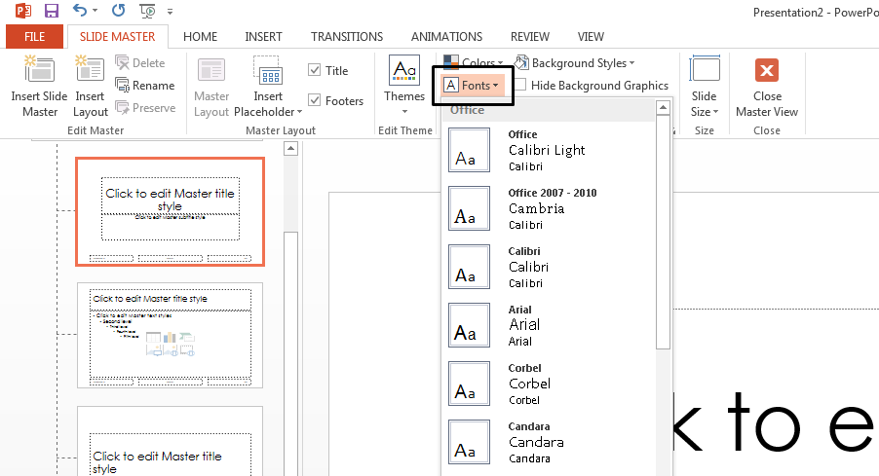Click the Insert Placeholder icon
The image size is (879, 476).
click(267, 72)
